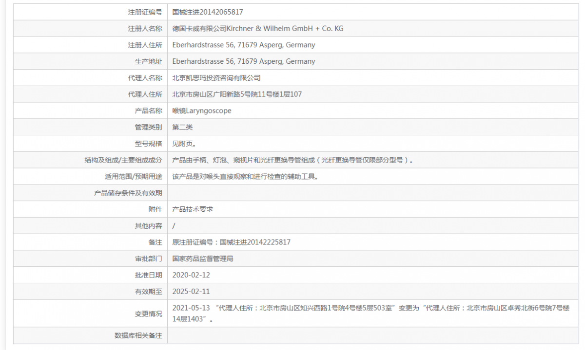
Task: Click the 变更情况 label
Action: pyautogui.click(x=149, y=314)
